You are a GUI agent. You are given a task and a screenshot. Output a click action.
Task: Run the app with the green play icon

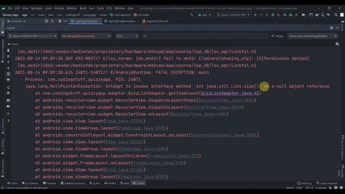tap(255, 15)
